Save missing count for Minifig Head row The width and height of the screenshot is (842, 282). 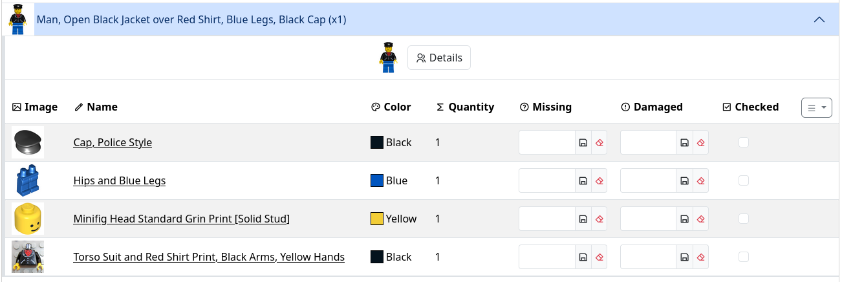(583, 219)
